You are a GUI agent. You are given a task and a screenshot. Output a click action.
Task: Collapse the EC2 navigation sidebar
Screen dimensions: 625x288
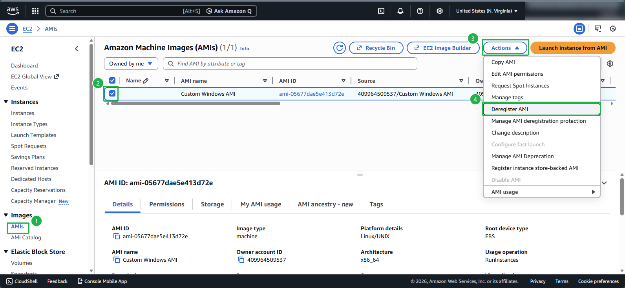click(x=77, y=49)
